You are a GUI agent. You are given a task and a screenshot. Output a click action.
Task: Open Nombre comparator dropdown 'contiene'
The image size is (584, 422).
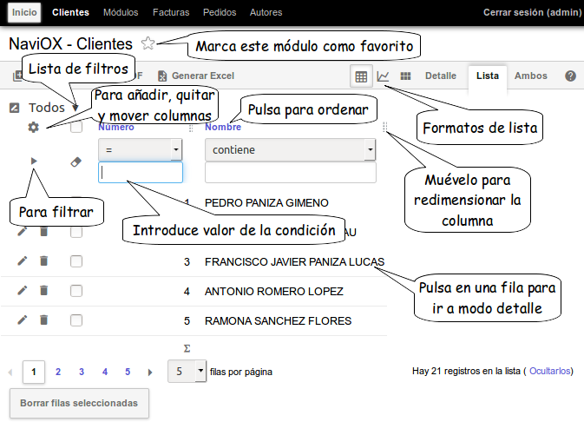pos(290,149)
